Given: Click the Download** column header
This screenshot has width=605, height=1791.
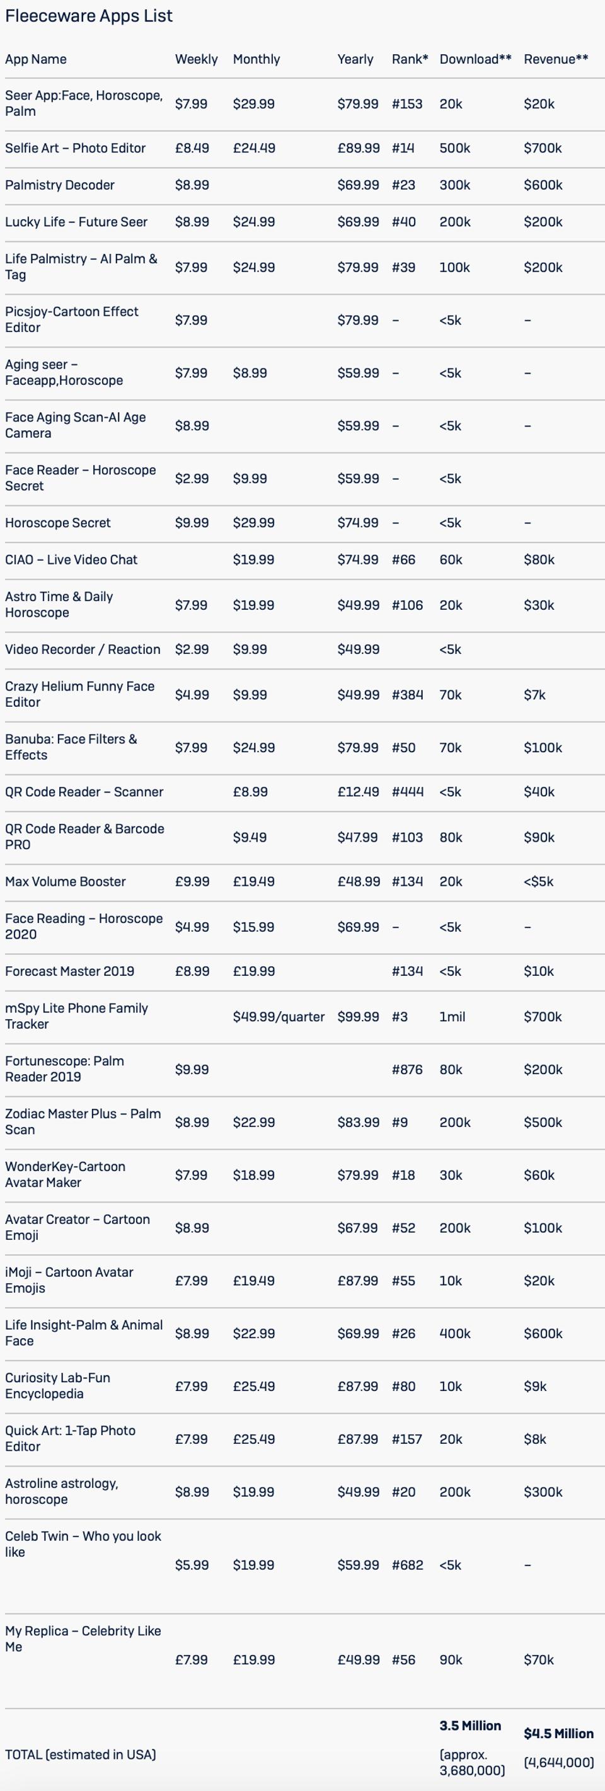Looking at the screenshot, I should pyautogui.click(x=475, y=59).
